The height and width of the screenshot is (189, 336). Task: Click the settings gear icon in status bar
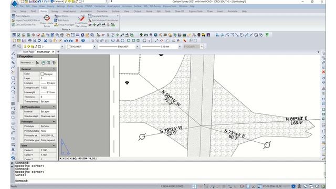[x=293, y=186]
